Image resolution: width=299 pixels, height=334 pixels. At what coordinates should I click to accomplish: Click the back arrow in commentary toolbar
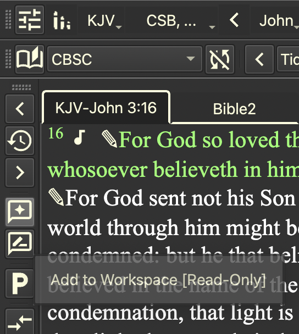click(259, 59)
